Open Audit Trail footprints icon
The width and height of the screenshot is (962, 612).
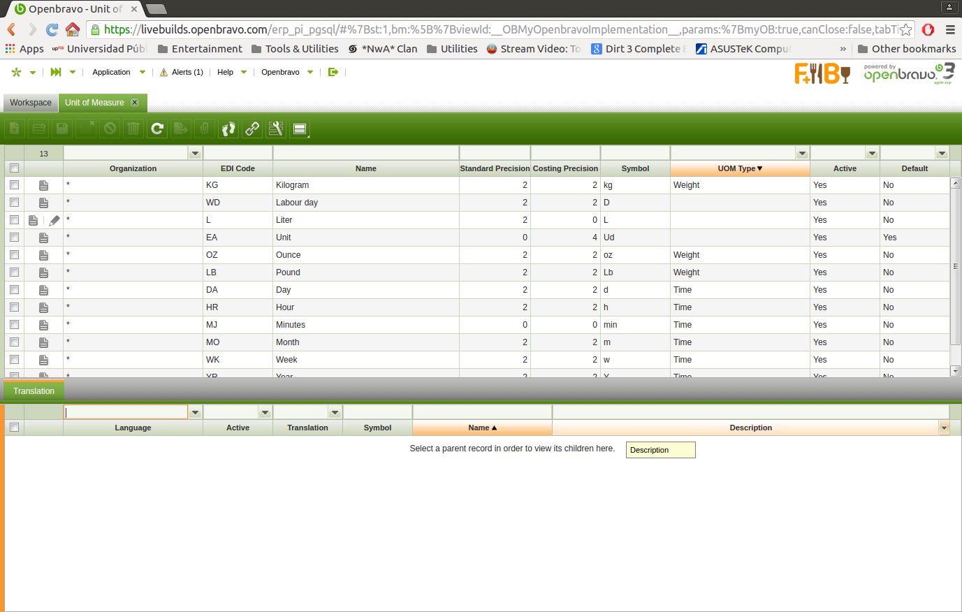(x=228, y=129)
